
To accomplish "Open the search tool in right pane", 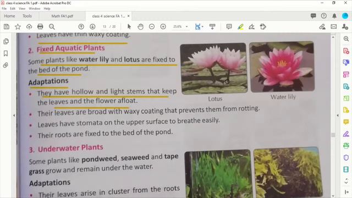I will pos(346,39).
